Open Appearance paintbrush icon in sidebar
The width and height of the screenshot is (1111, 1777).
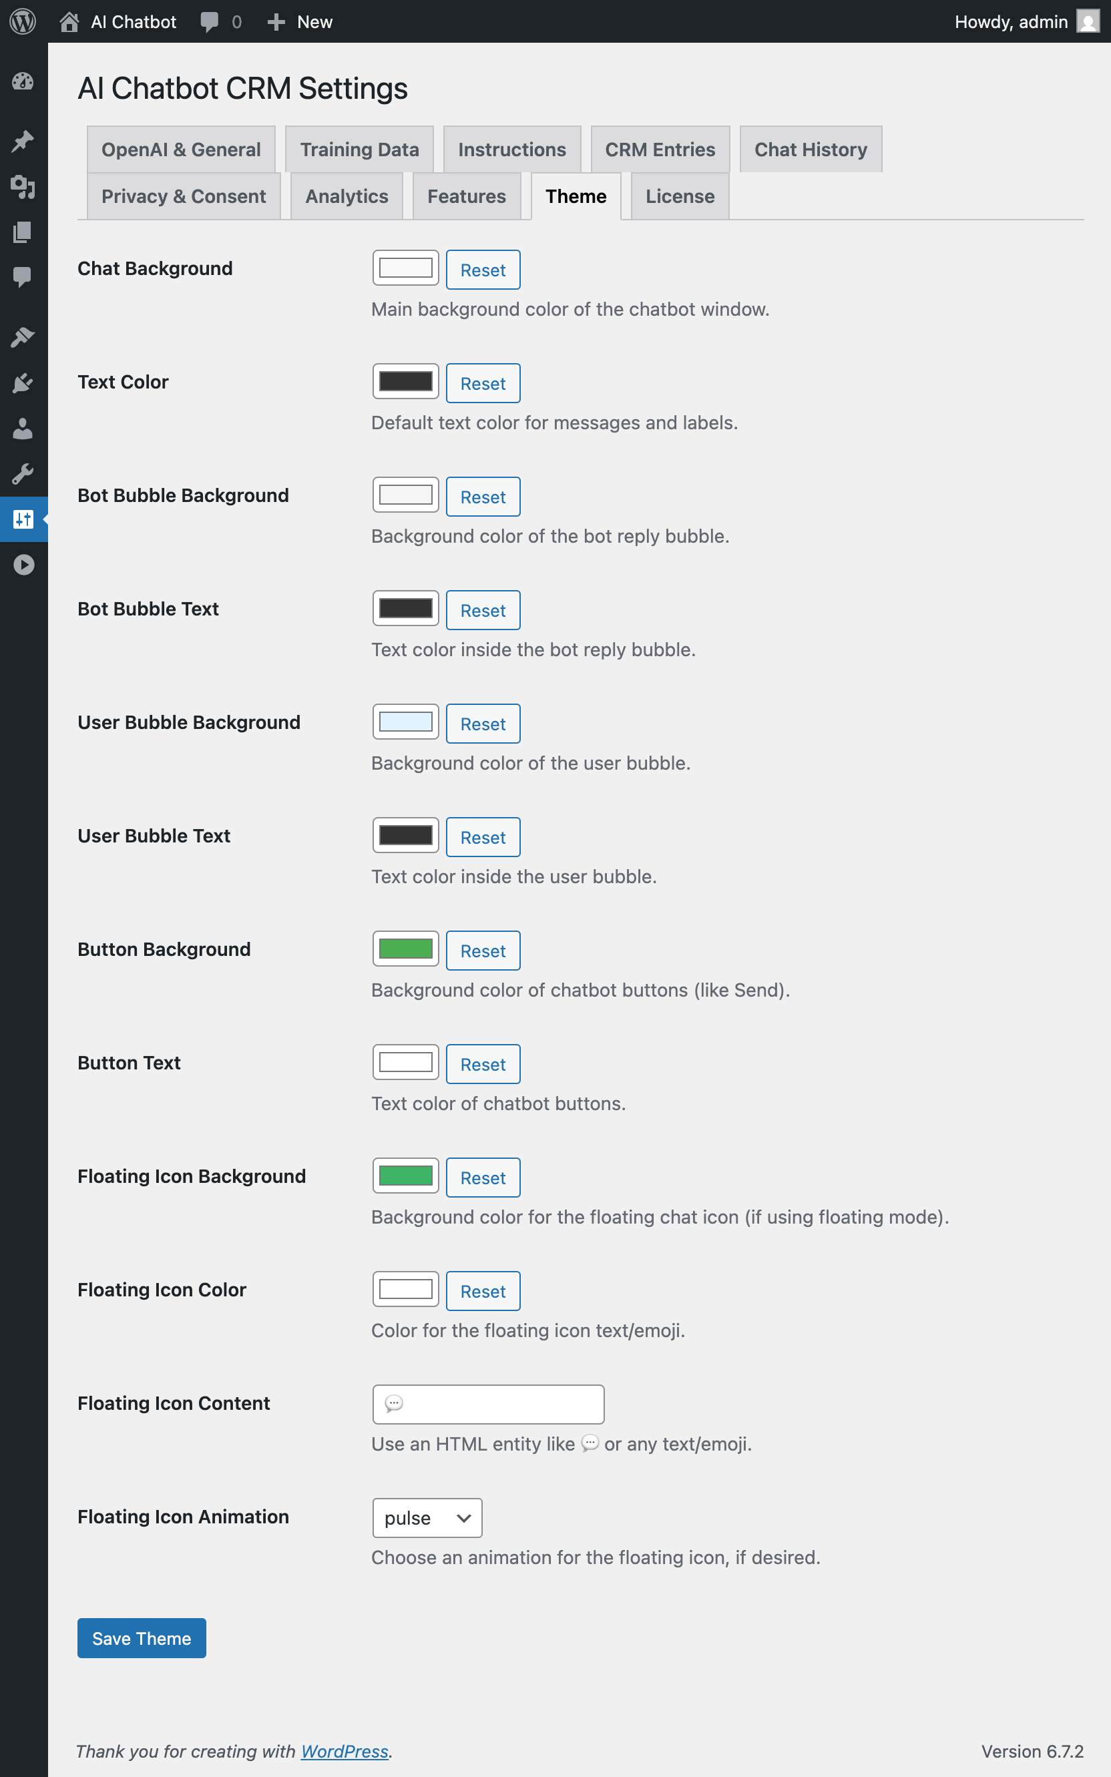tap(23, 337)
